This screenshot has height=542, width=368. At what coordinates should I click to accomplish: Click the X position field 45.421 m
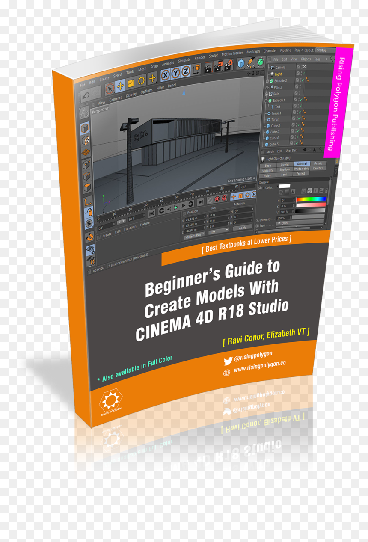click(x=196, y=219)
